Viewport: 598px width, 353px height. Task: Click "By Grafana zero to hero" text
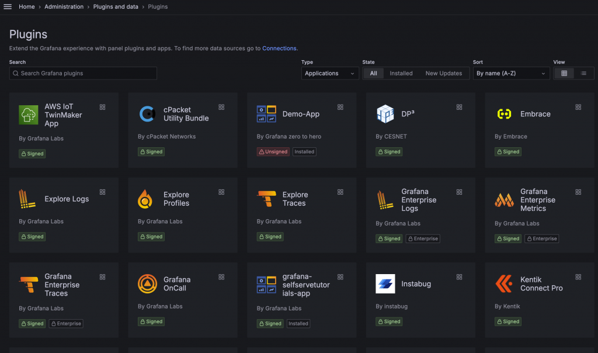coord(288,136)
